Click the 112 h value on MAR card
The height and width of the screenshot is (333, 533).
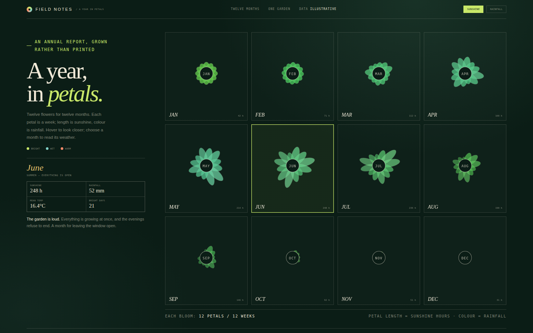pos(412,116)
